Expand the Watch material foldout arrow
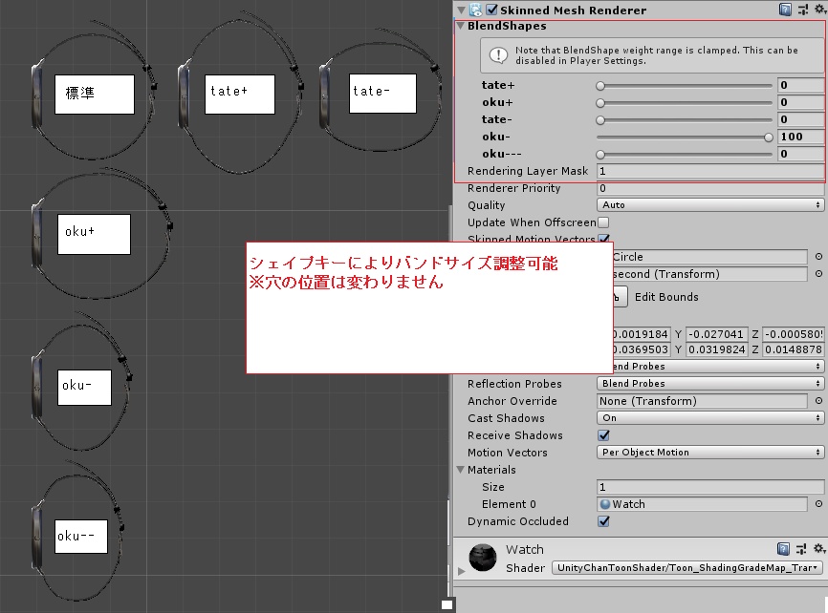Viewport: 828px width, 613px height. coord(462,571)
